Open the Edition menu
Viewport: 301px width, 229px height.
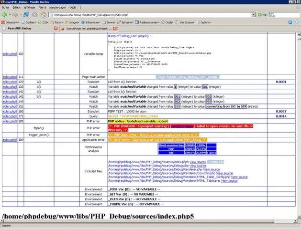coord(16,8)
